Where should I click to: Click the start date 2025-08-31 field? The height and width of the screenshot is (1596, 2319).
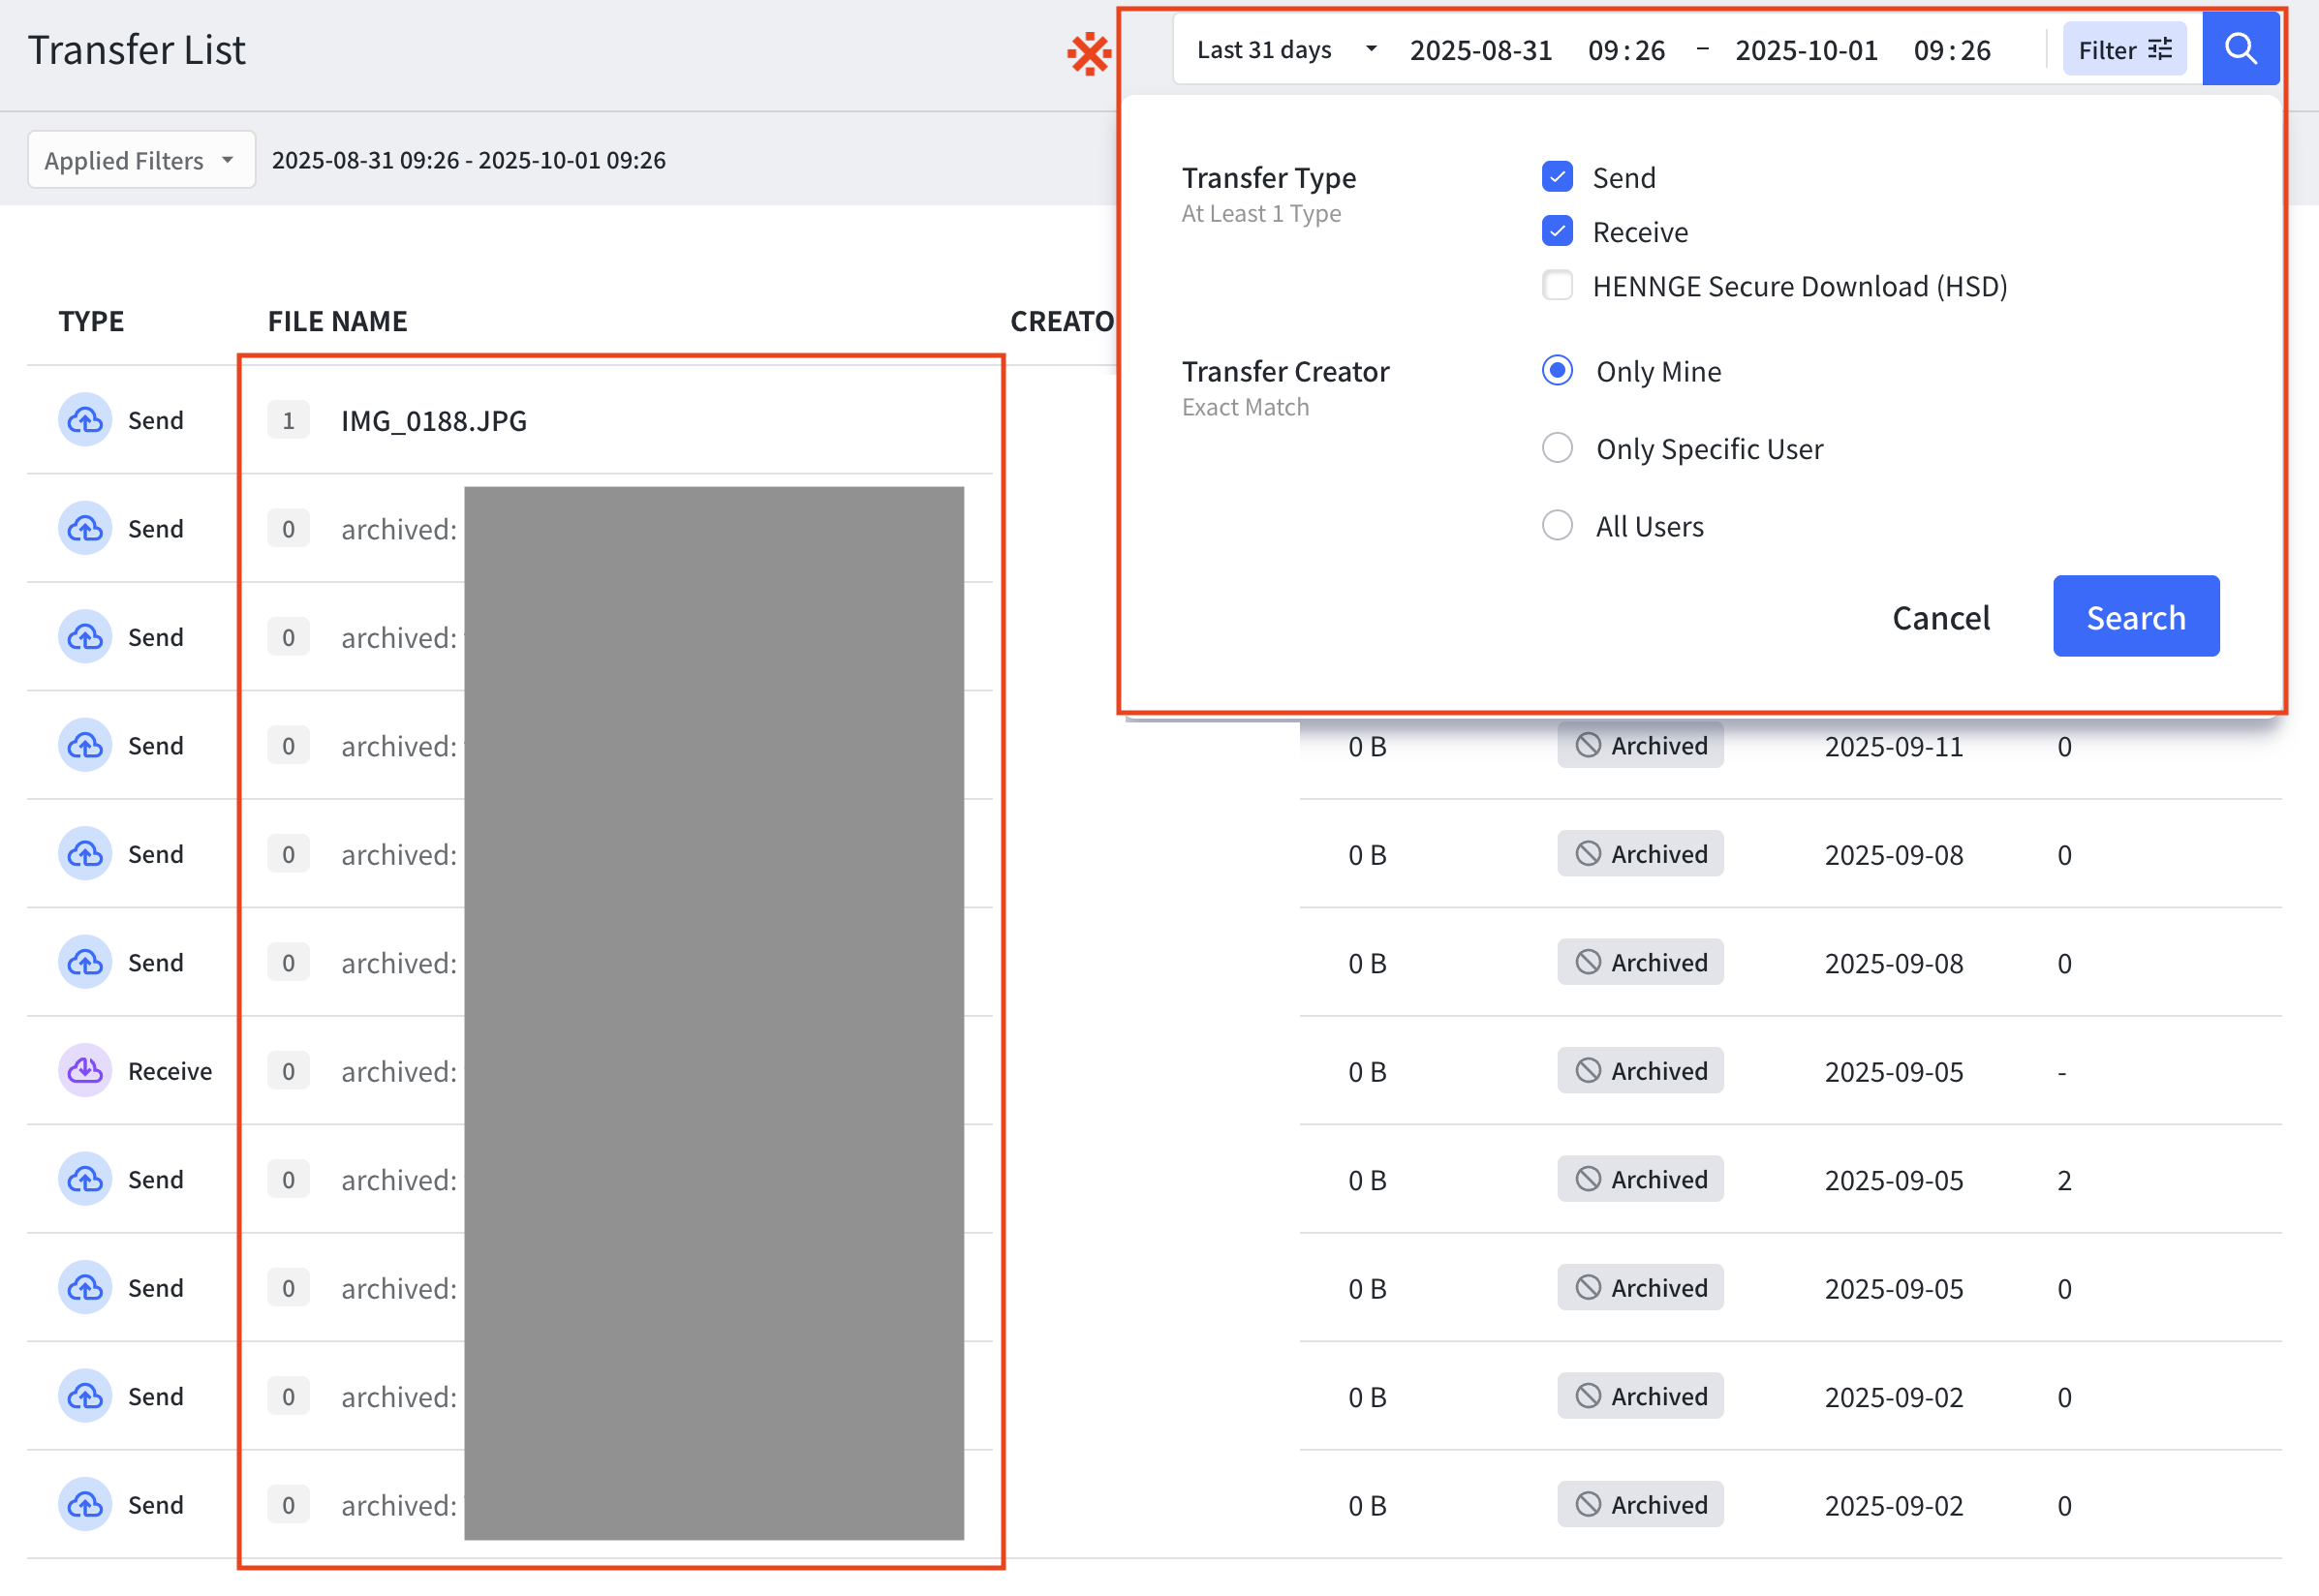pyautogui.click(x=1480, y=49)
